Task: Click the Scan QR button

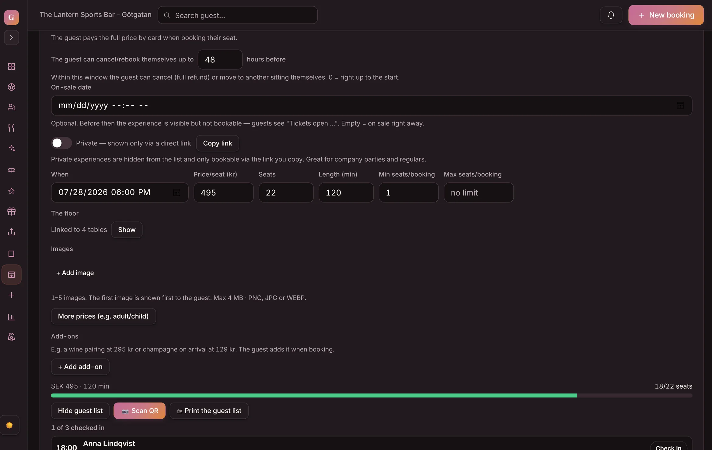Action: [x=139, y=411]
